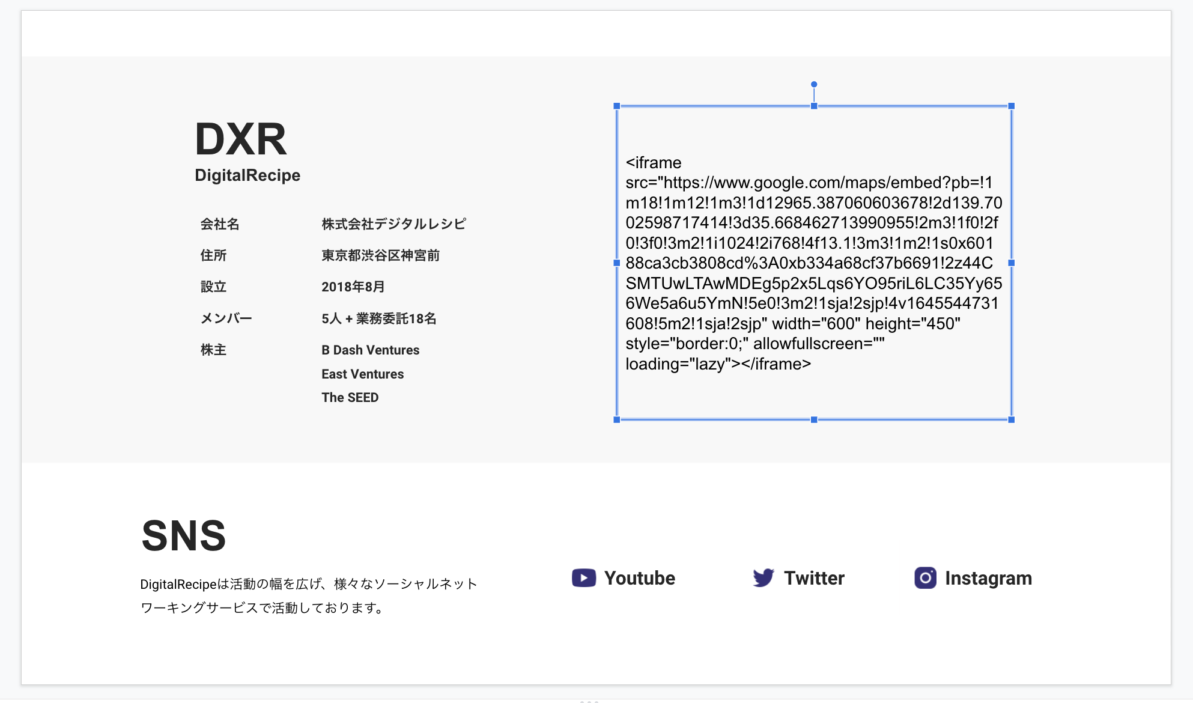Image resolution: width=1193 pixels, height=703 pixels.
Task: Click the DXR heading
Action: pyautogui.click(x=241, y=139)
